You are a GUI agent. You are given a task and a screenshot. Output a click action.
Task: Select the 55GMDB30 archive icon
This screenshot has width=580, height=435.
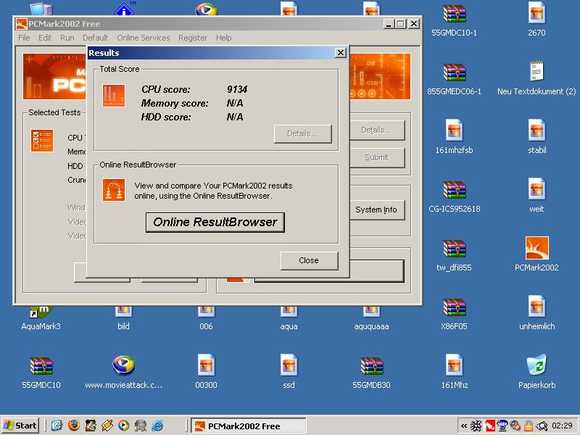pos(371,373)
